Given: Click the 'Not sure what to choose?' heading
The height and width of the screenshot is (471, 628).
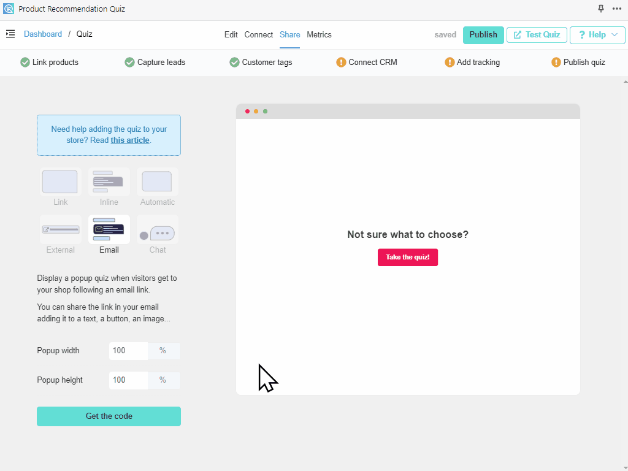Looking at the screenshot, I should pyautogui.click(x=408, y=235).
